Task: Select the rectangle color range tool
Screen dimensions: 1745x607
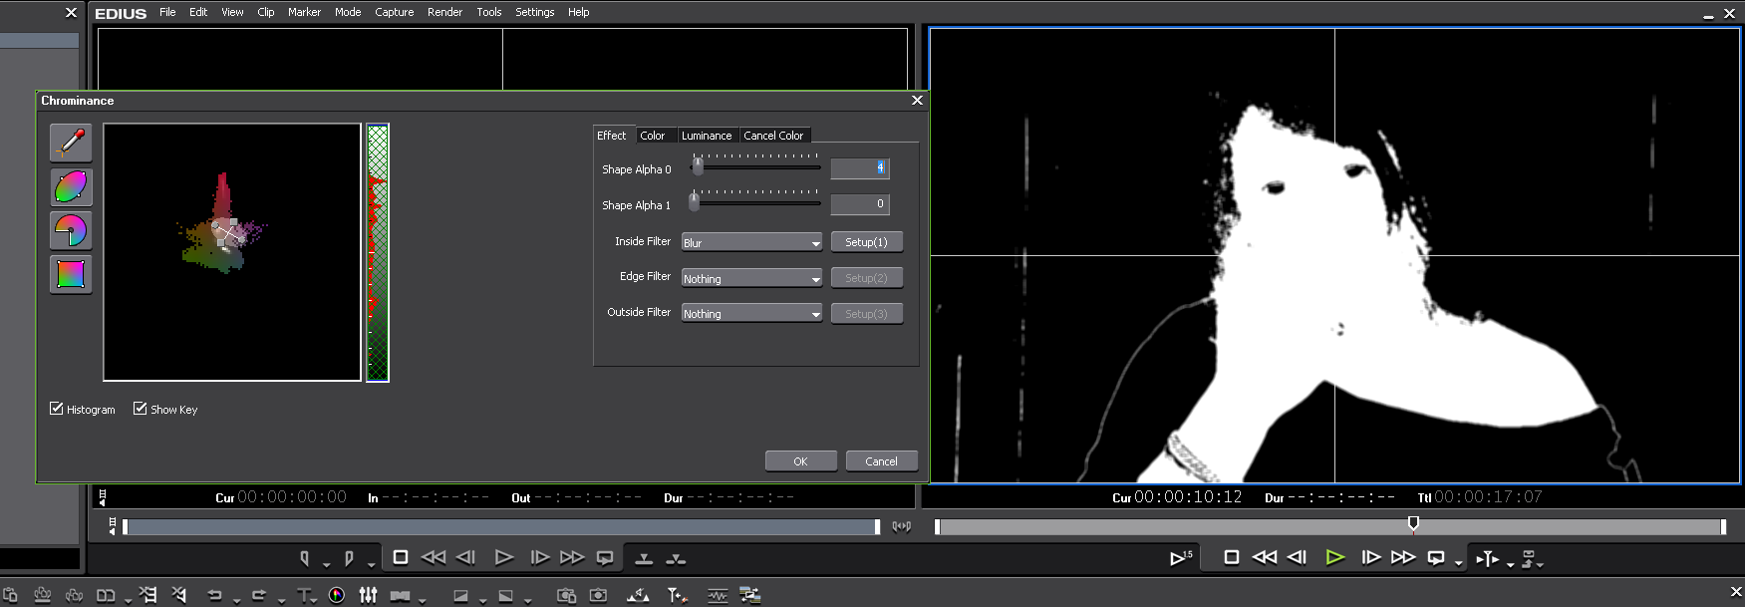Action: coord(71,274)
